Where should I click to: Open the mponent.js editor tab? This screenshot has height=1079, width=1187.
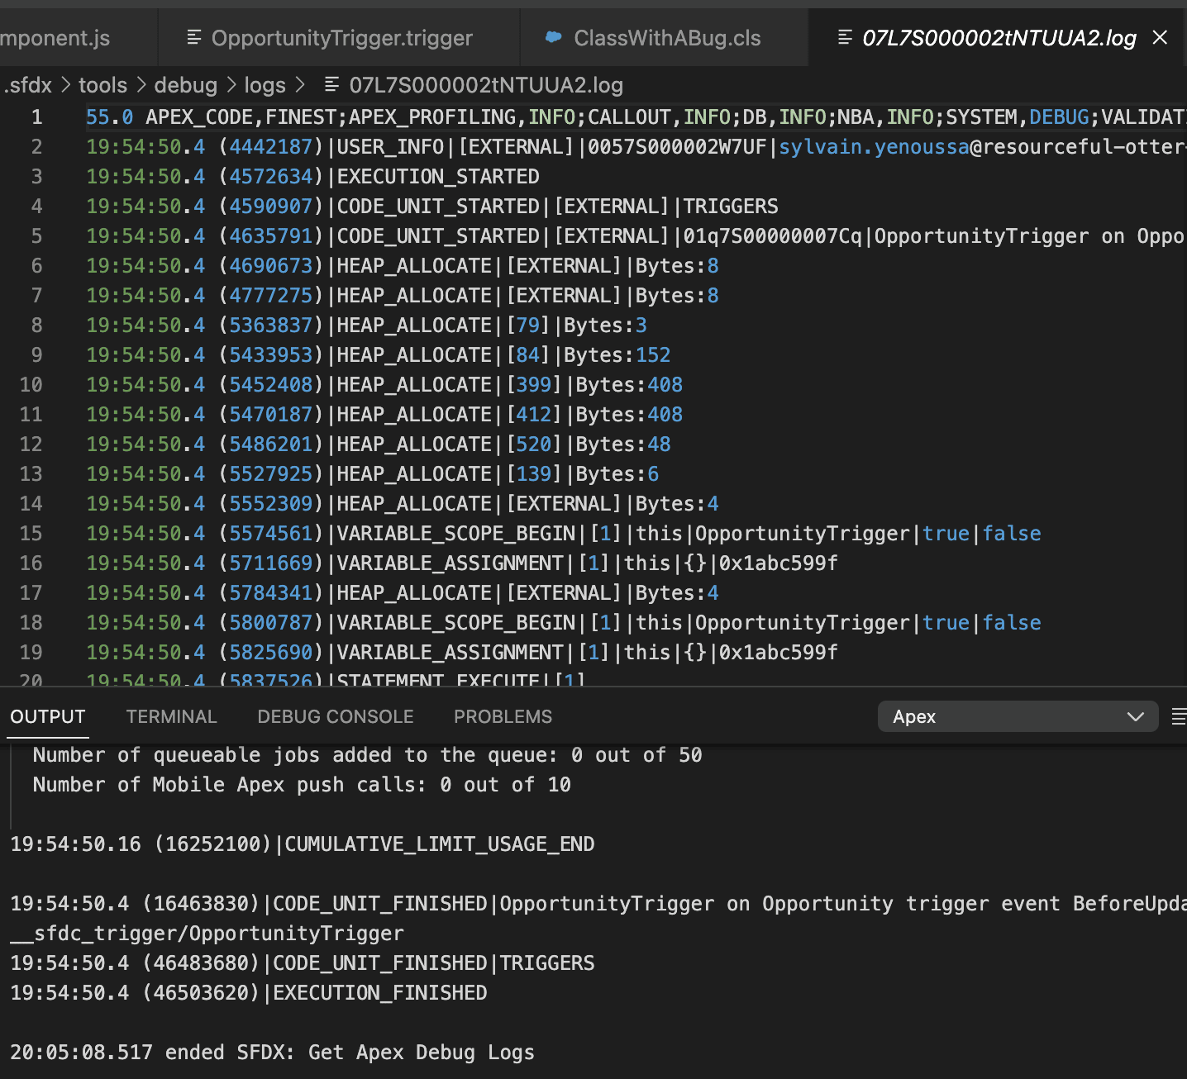[x=56, y=37]
